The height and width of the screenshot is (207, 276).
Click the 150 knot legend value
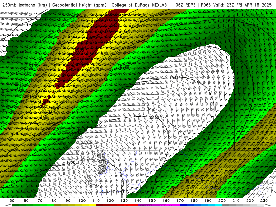tap(152, 201)
